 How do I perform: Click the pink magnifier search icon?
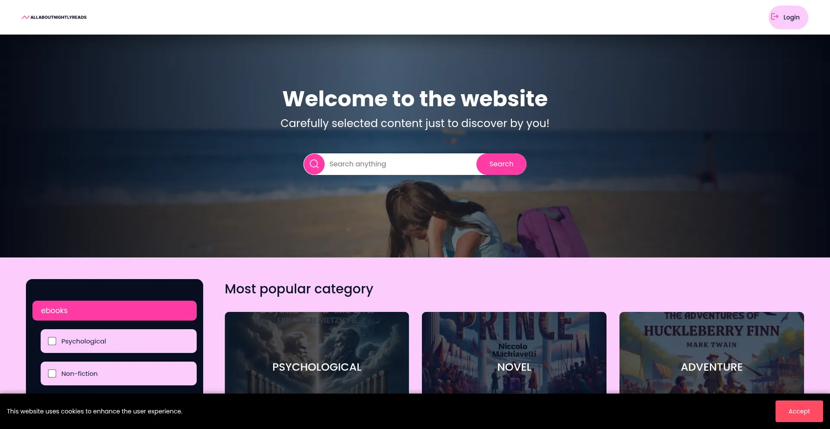[x=314, y=164]
